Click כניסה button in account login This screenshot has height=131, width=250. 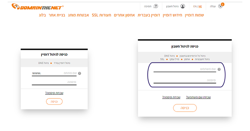185,108
